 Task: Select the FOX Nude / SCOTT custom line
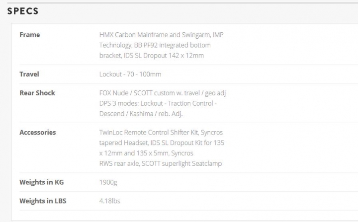click(163, 93)
